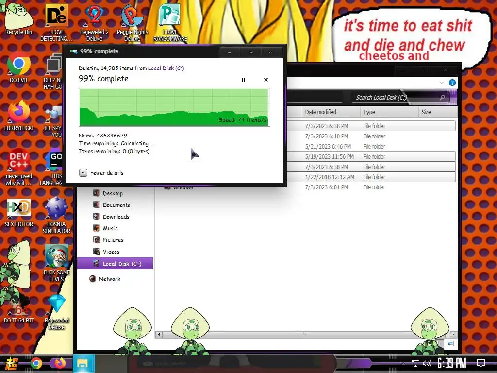Image resolution: width=497 pixels, height=373 pixels.
Task: Select the folder dated 5/21/2023 6:46 PM
Action: pos(371,146)
